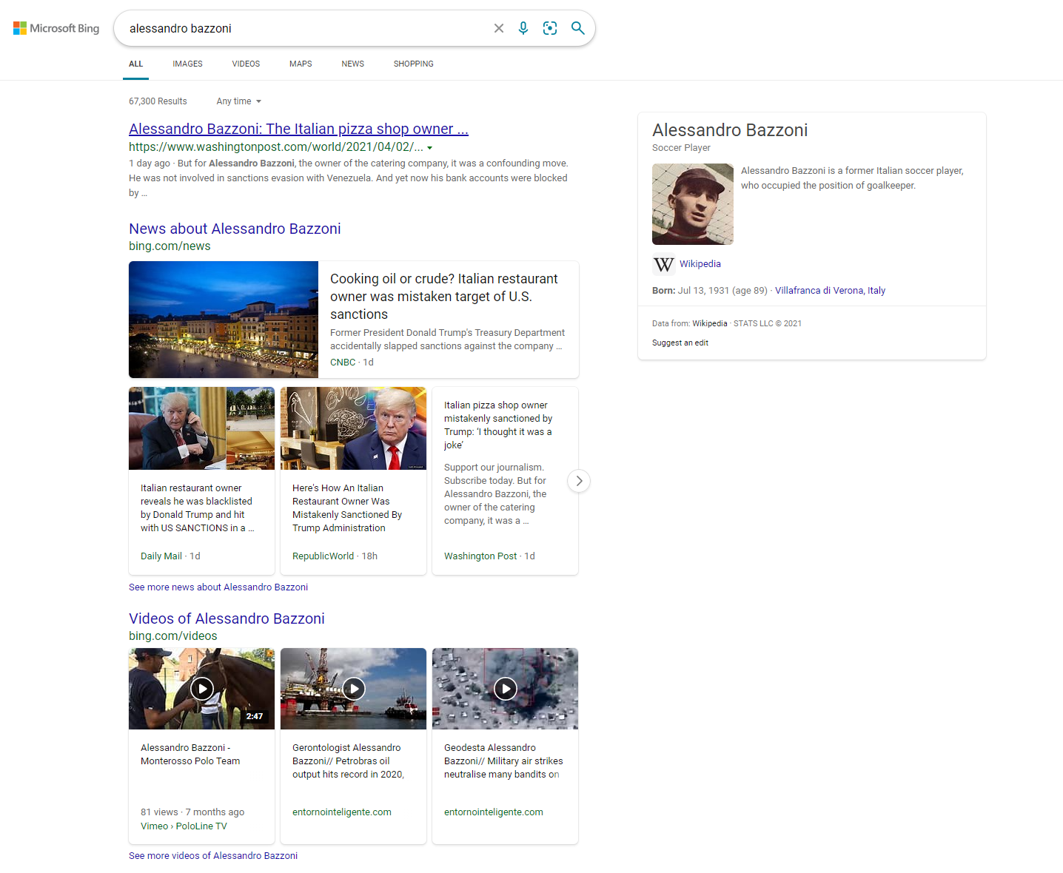Click the Microsoft Bing logo
This screenshot has width=1063, height=873.
click(x=56, y=28)
